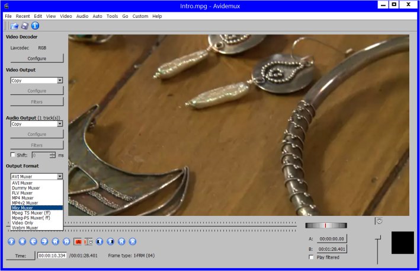Screen dimensions: 420x271
Task: Open the Tools menu
Action: click(112, 16)
